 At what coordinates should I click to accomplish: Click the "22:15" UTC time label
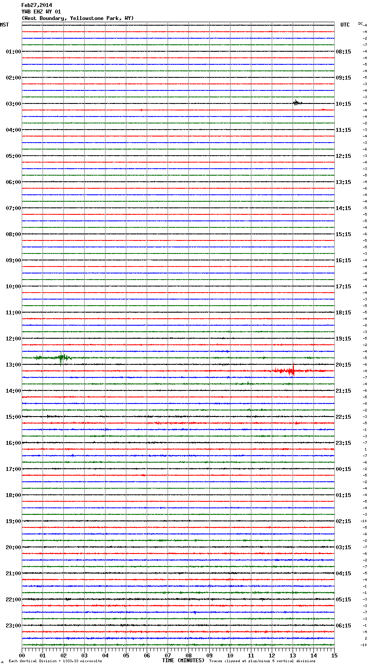tap(343, 417)
